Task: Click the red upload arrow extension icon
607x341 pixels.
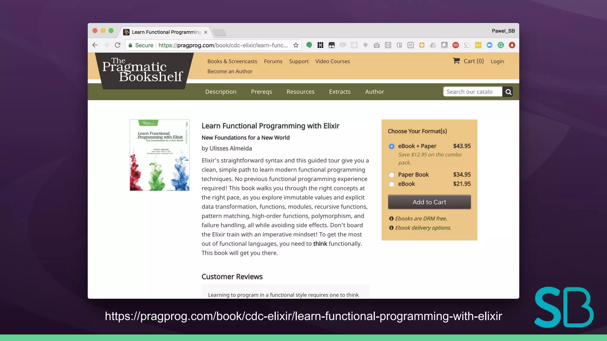Action: [512, 45]
